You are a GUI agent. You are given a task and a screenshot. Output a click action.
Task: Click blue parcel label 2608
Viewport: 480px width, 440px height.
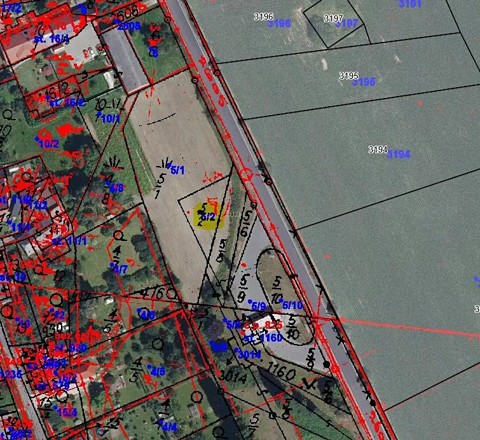(x=129, y=26)
